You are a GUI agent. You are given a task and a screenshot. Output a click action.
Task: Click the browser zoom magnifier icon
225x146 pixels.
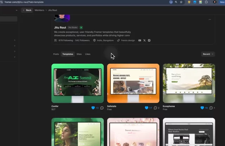pos(176,2)
